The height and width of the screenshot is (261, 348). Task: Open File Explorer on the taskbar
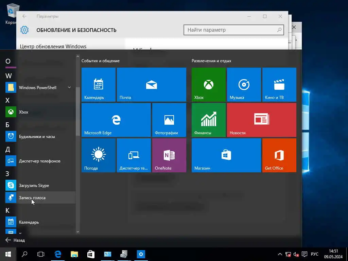pyautogui.click(x=74, y=254)
